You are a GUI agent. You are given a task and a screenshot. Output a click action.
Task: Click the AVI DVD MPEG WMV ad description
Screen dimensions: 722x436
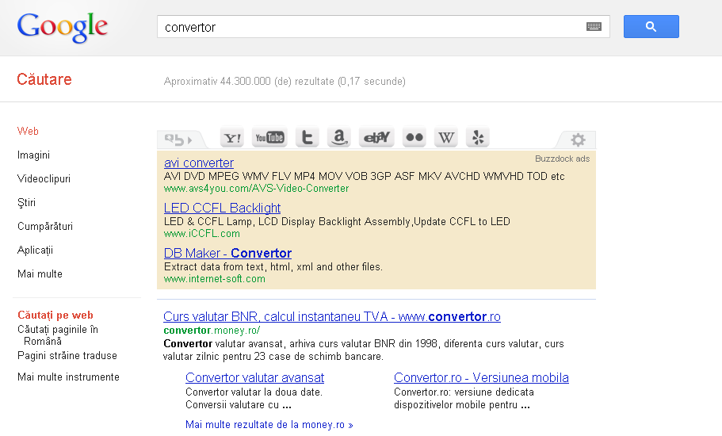click(364, 176)
